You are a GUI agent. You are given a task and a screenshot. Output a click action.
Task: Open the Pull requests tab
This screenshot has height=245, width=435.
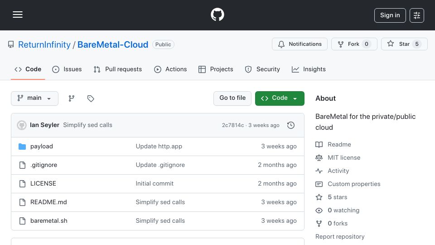tap(118, 69)
